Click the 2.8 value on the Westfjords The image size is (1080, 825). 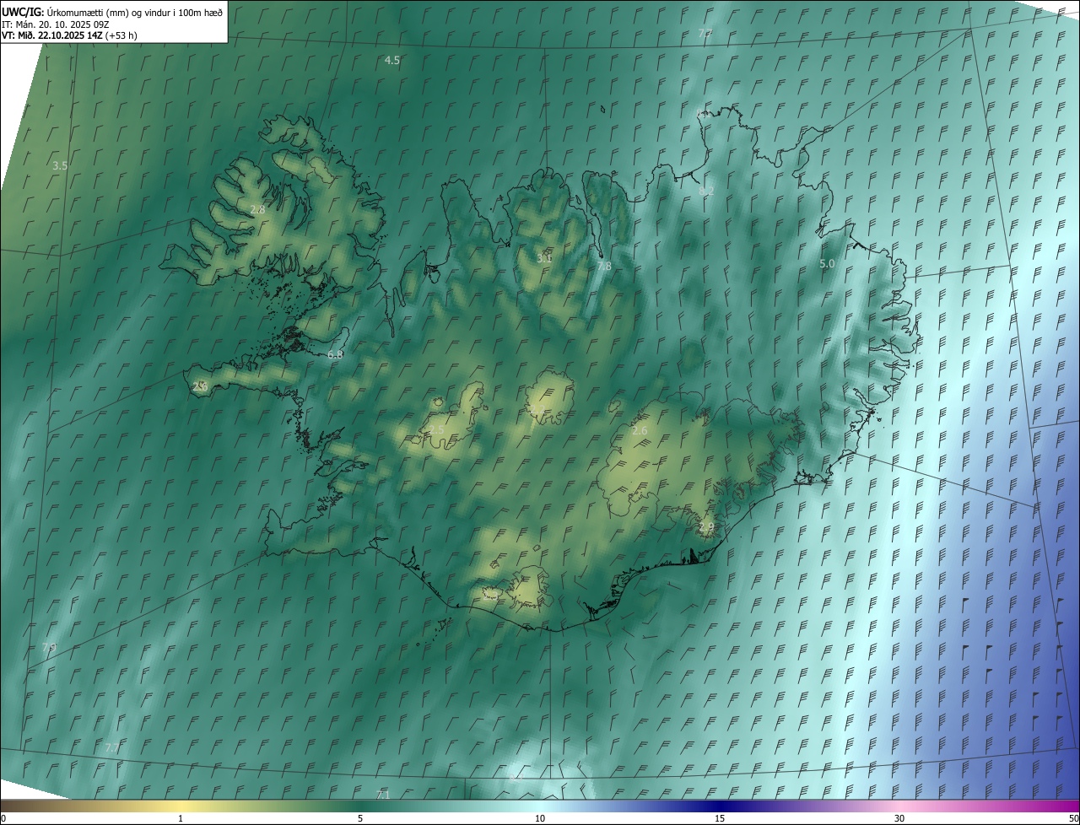click(x=257, y=209)
